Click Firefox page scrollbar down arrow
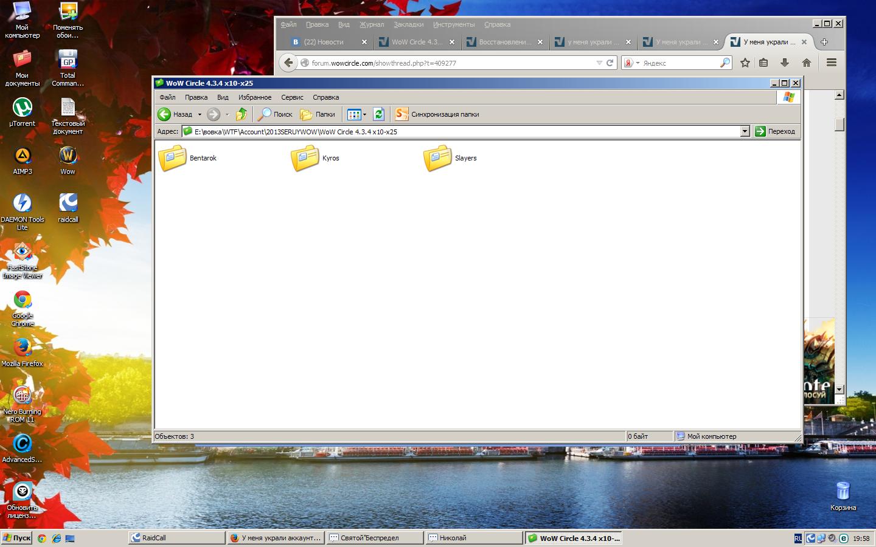Screen dimensions: 876x547 [839, 389]
